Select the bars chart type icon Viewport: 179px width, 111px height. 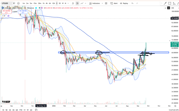pyautogui.click(x=73, y=3)
